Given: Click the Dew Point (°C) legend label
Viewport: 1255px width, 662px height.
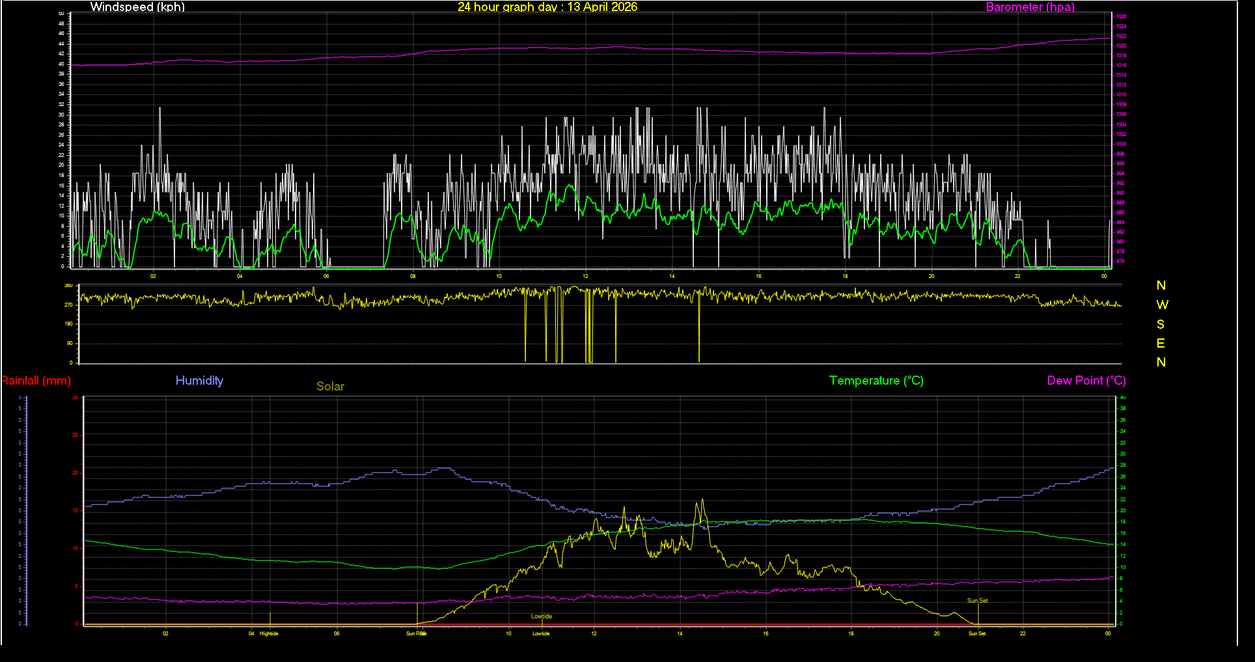Looking at the screenshot, I should [1086, 381].
